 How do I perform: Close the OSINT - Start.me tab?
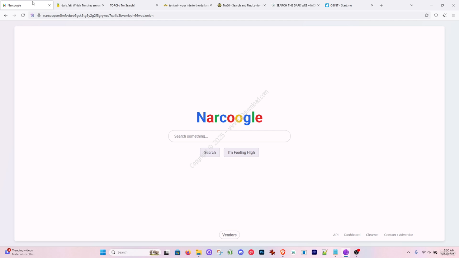click(372, 5)
